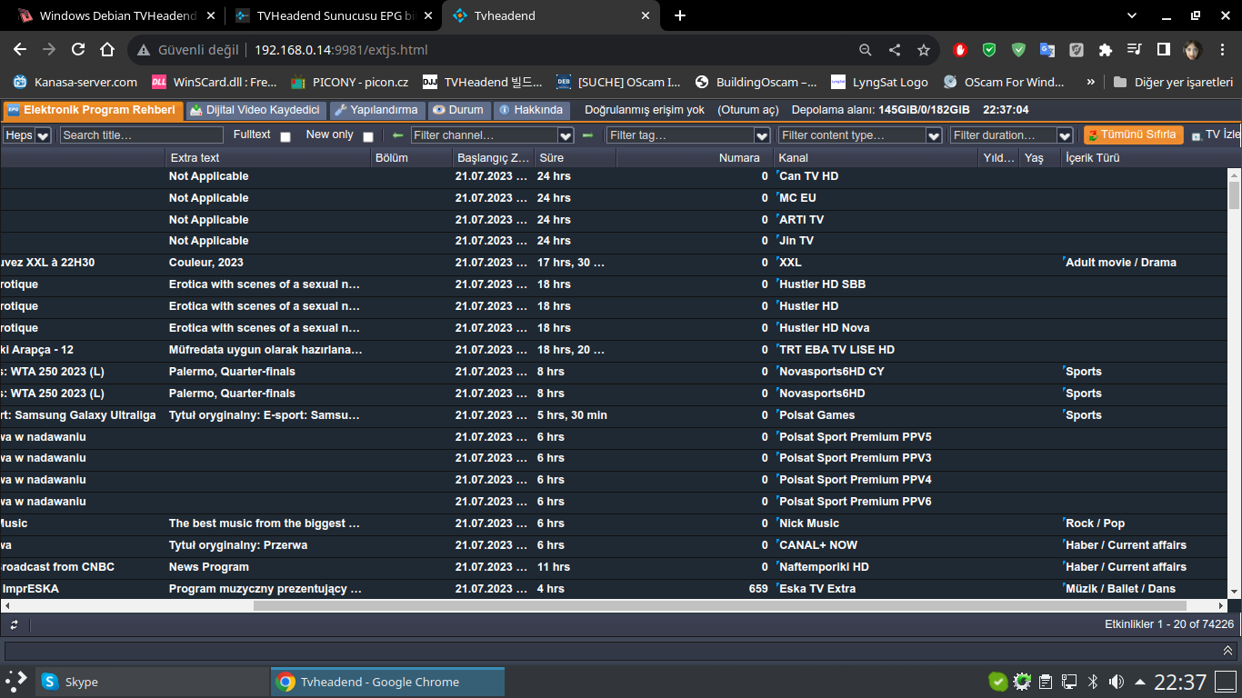The image size is (1242, 698).
Task: Click the refresh icon in the grid footer
Action: [x=14, y=624]
